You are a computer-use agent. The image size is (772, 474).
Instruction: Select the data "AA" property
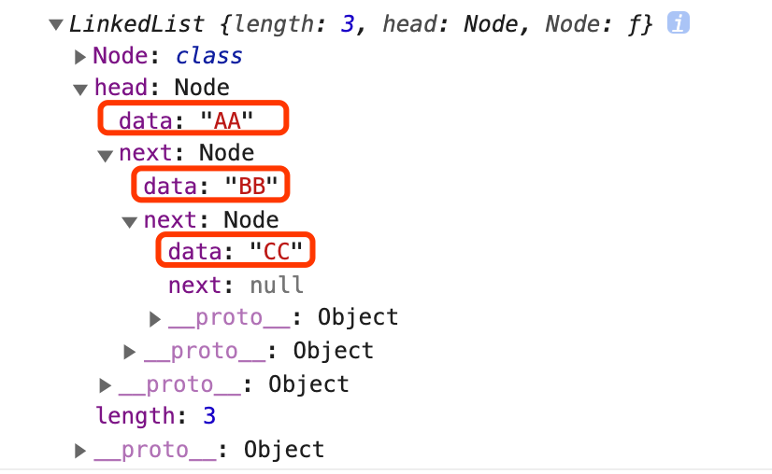(193, 119)
